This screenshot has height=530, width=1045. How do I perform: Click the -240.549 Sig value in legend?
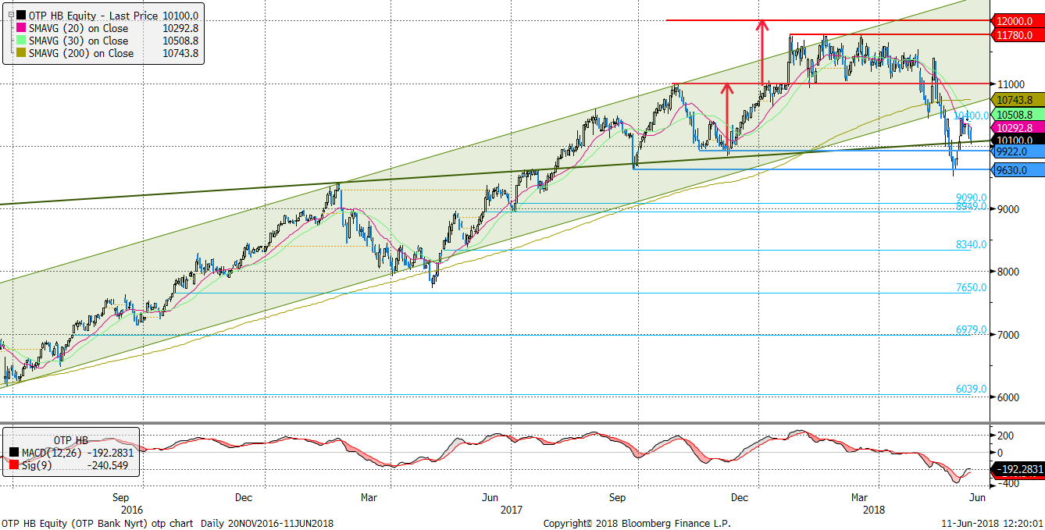click(109, 466)
